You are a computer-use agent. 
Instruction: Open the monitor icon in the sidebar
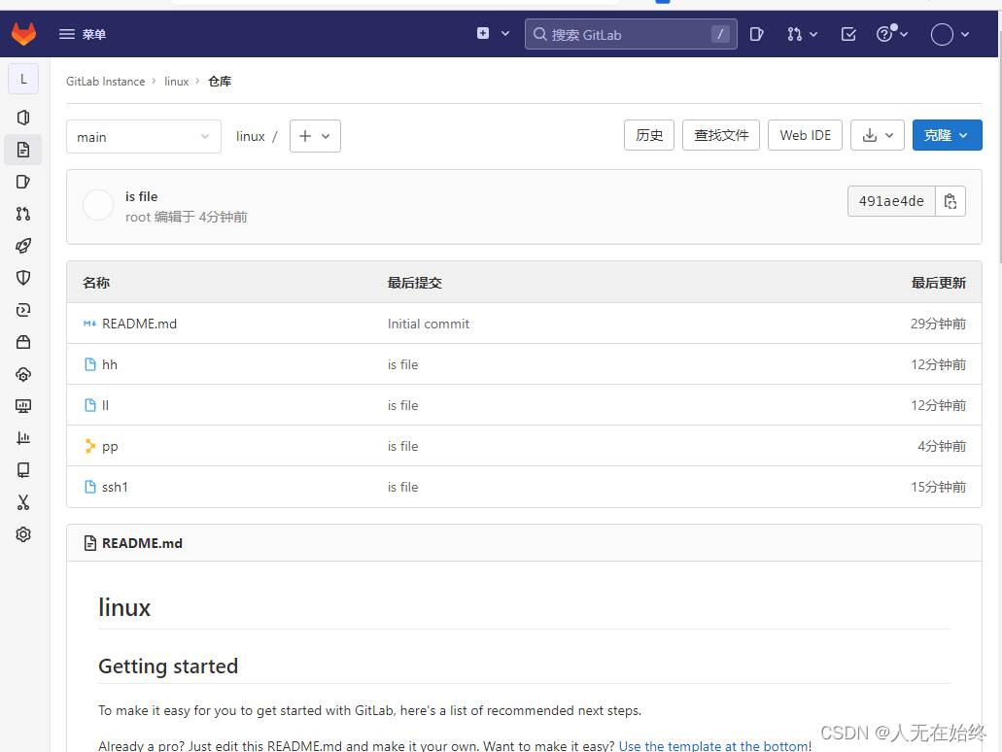[23, 406]
